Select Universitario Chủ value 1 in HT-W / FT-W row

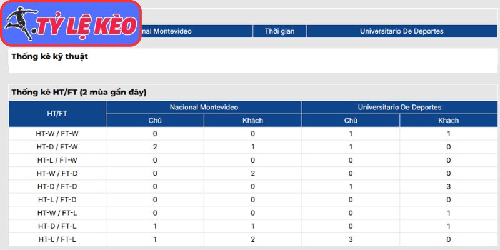351,134
